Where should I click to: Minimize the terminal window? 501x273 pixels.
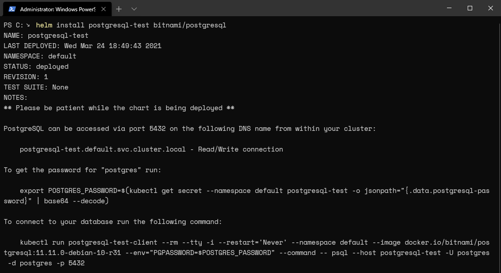coord(449,8)
